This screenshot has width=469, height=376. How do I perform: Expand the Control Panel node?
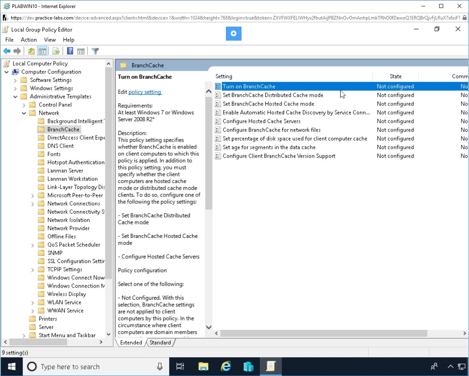[x=24, y=105]
